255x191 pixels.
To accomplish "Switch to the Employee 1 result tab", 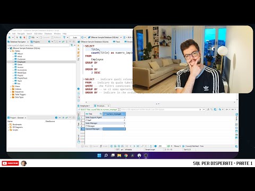I will tap(84, 106).
